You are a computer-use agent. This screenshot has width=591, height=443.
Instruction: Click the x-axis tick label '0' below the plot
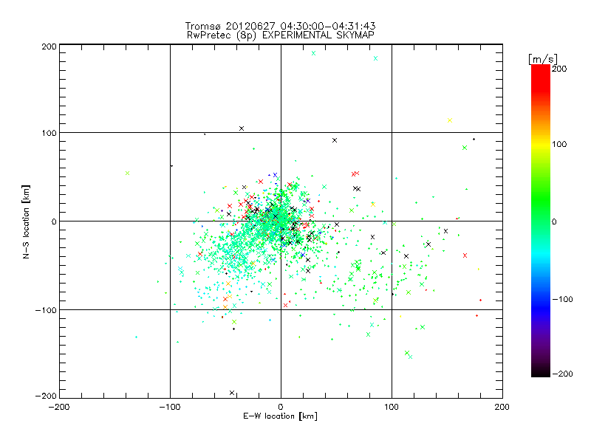click(281, 407)
